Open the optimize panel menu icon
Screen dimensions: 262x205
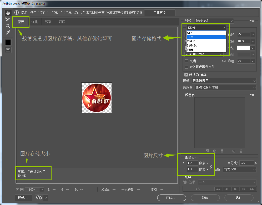tap(252, 21)
